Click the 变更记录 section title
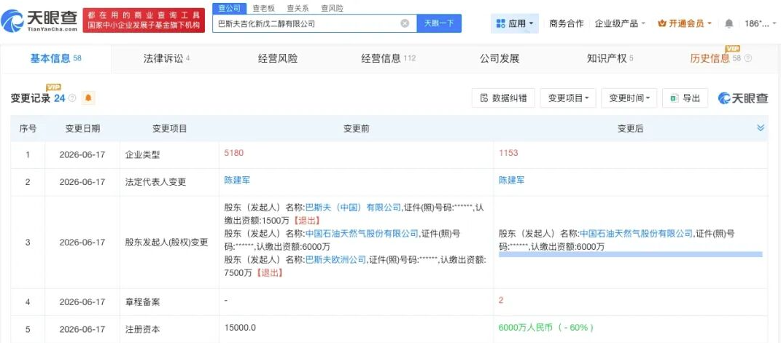This screenshot has height=343, width=781. 31,98
